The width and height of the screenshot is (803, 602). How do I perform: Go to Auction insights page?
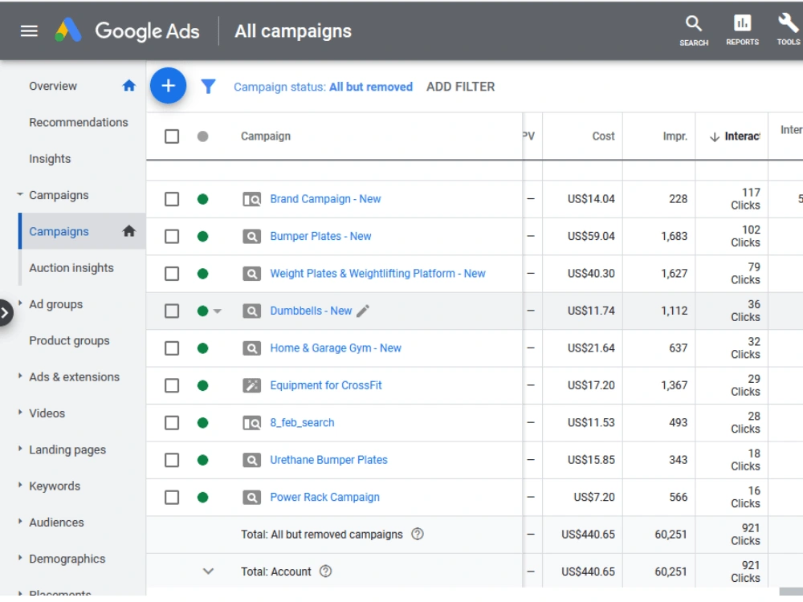(71, 268)
